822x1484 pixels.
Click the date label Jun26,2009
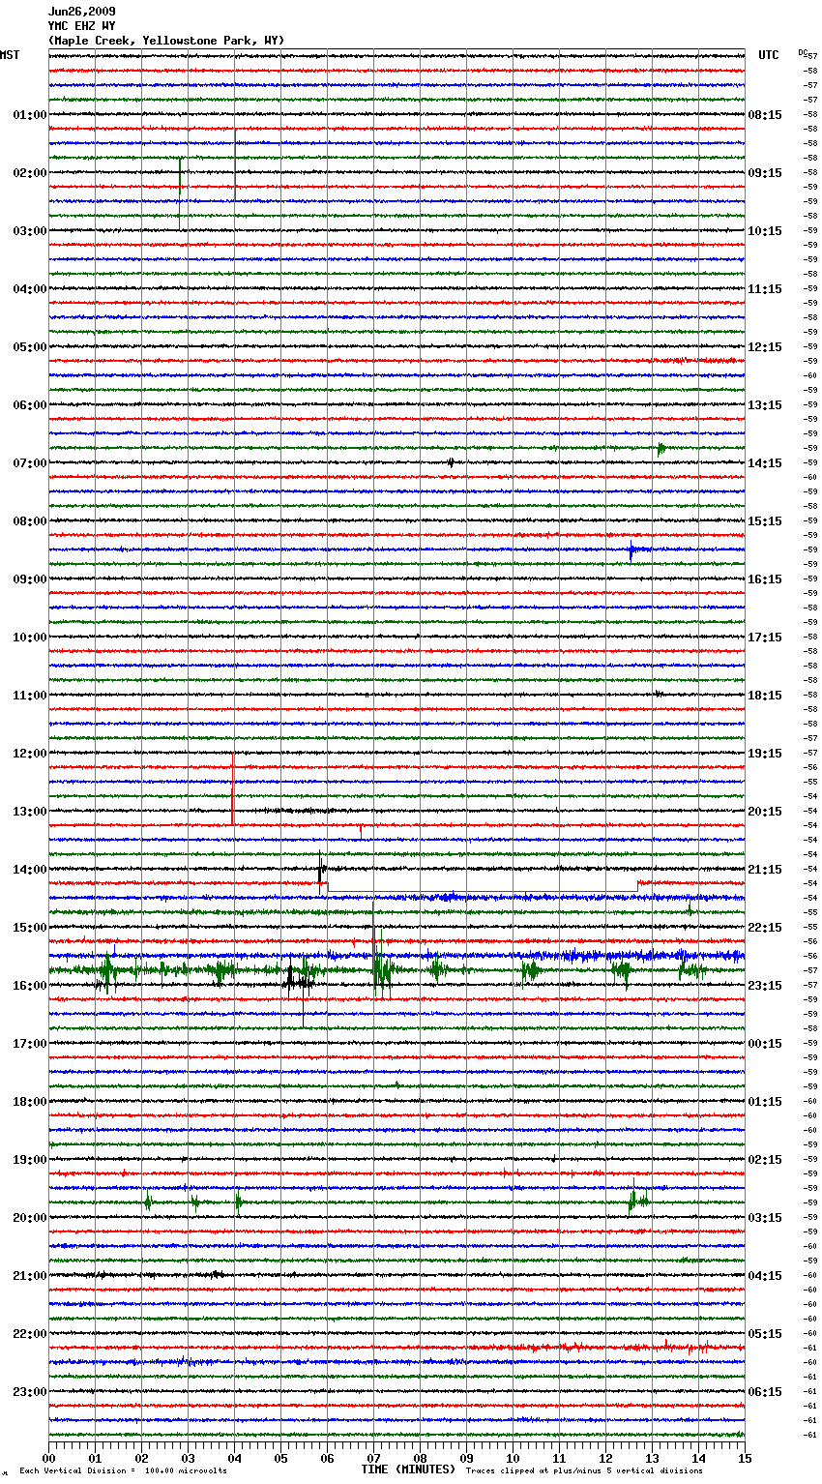point(82,12)
